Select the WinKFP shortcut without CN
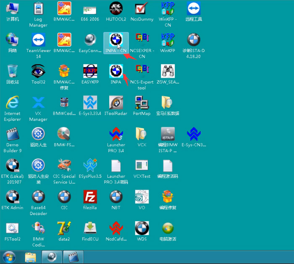This screenshot has width=294, height=264. 168,43
